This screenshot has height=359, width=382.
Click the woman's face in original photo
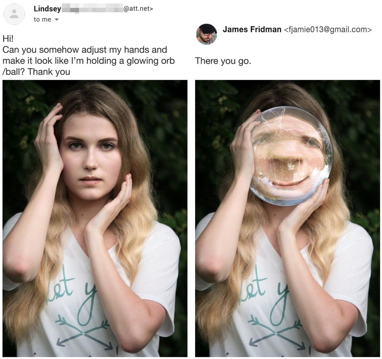(91, 156)
